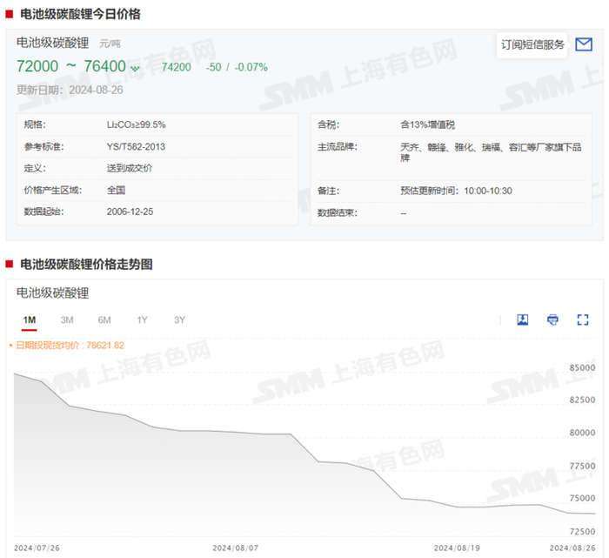
Task: Click the price range 72000 ~ 76400
Action: [x=71, y=66]
